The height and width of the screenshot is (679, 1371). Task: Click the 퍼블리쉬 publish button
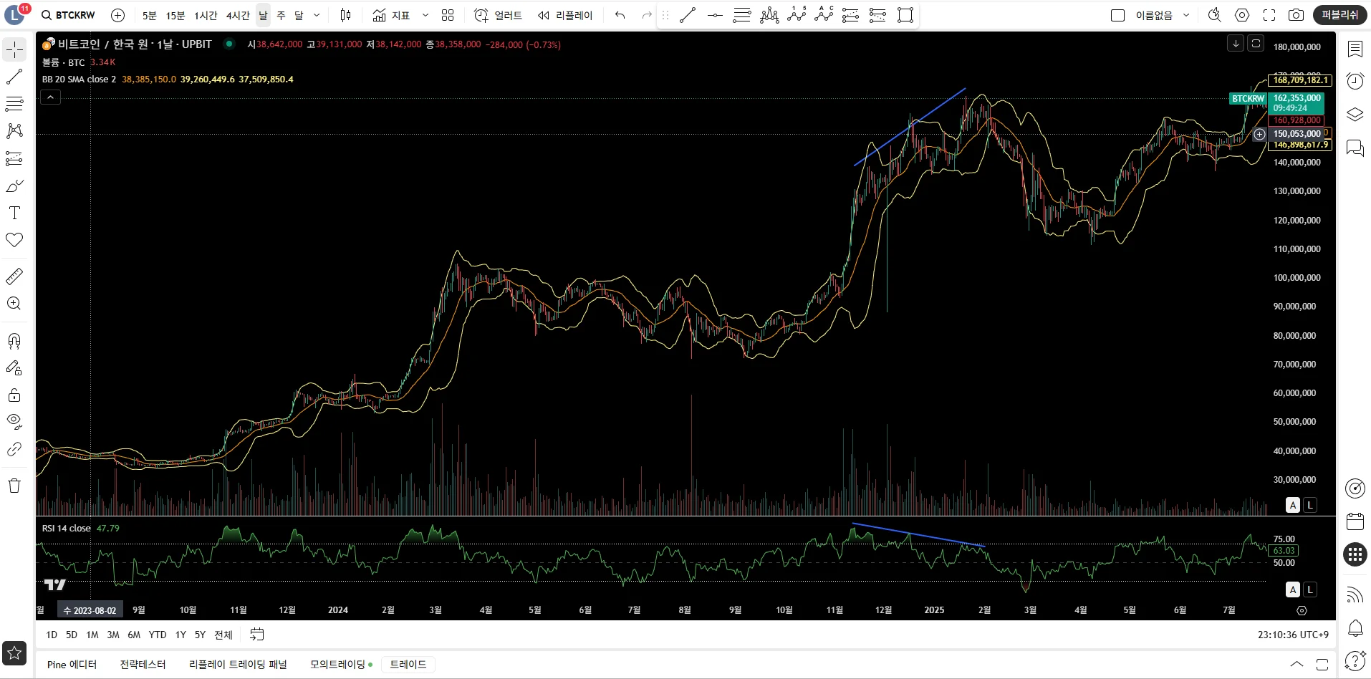1340,15
